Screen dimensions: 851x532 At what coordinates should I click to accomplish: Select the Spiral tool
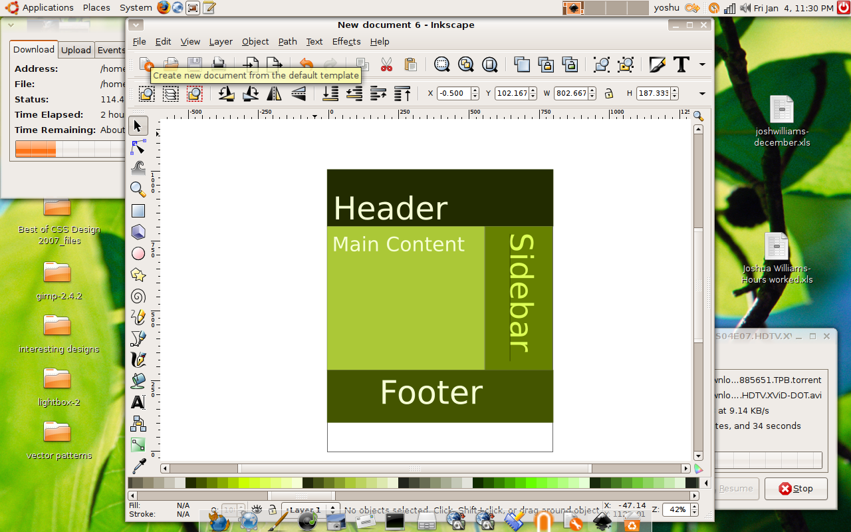click(x=138, y=295)
